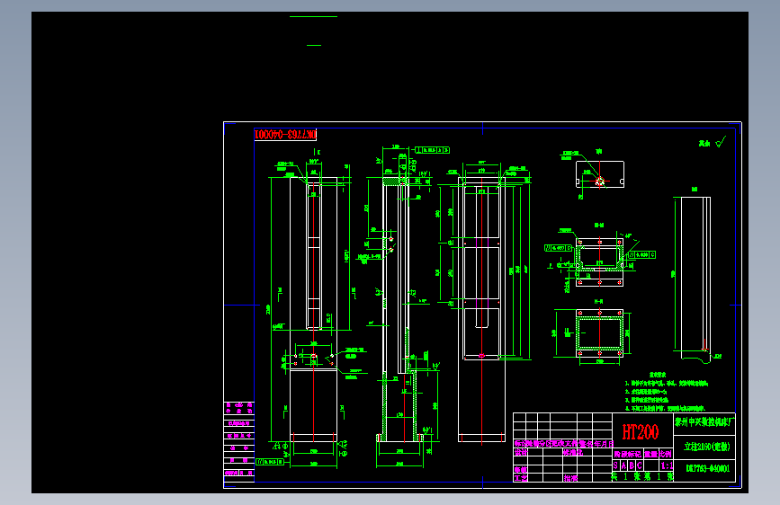Select the 1:1 scale value cell
The image size is (780, 505).
(x=666, y=465)
